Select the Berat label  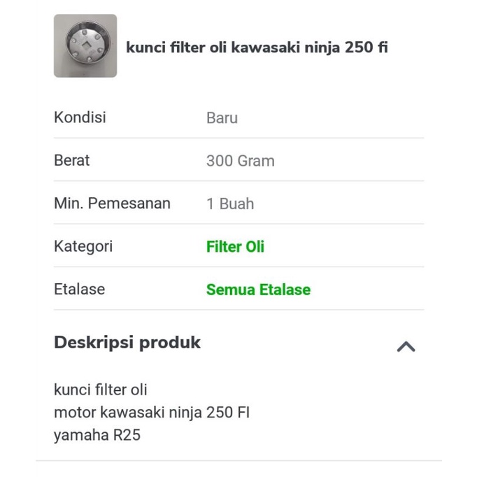coord(72,160)
